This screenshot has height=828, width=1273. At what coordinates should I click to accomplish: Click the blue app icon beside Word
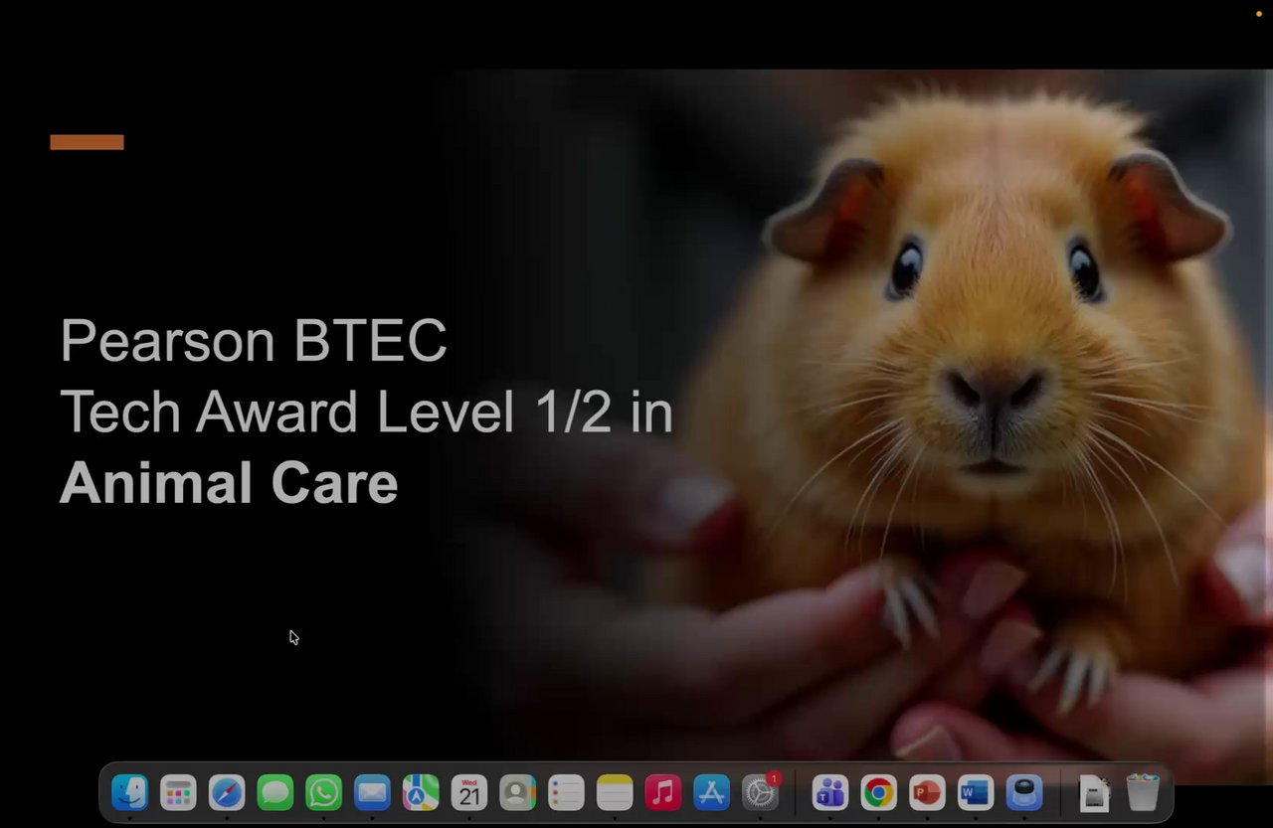(x=1024, y=792)
